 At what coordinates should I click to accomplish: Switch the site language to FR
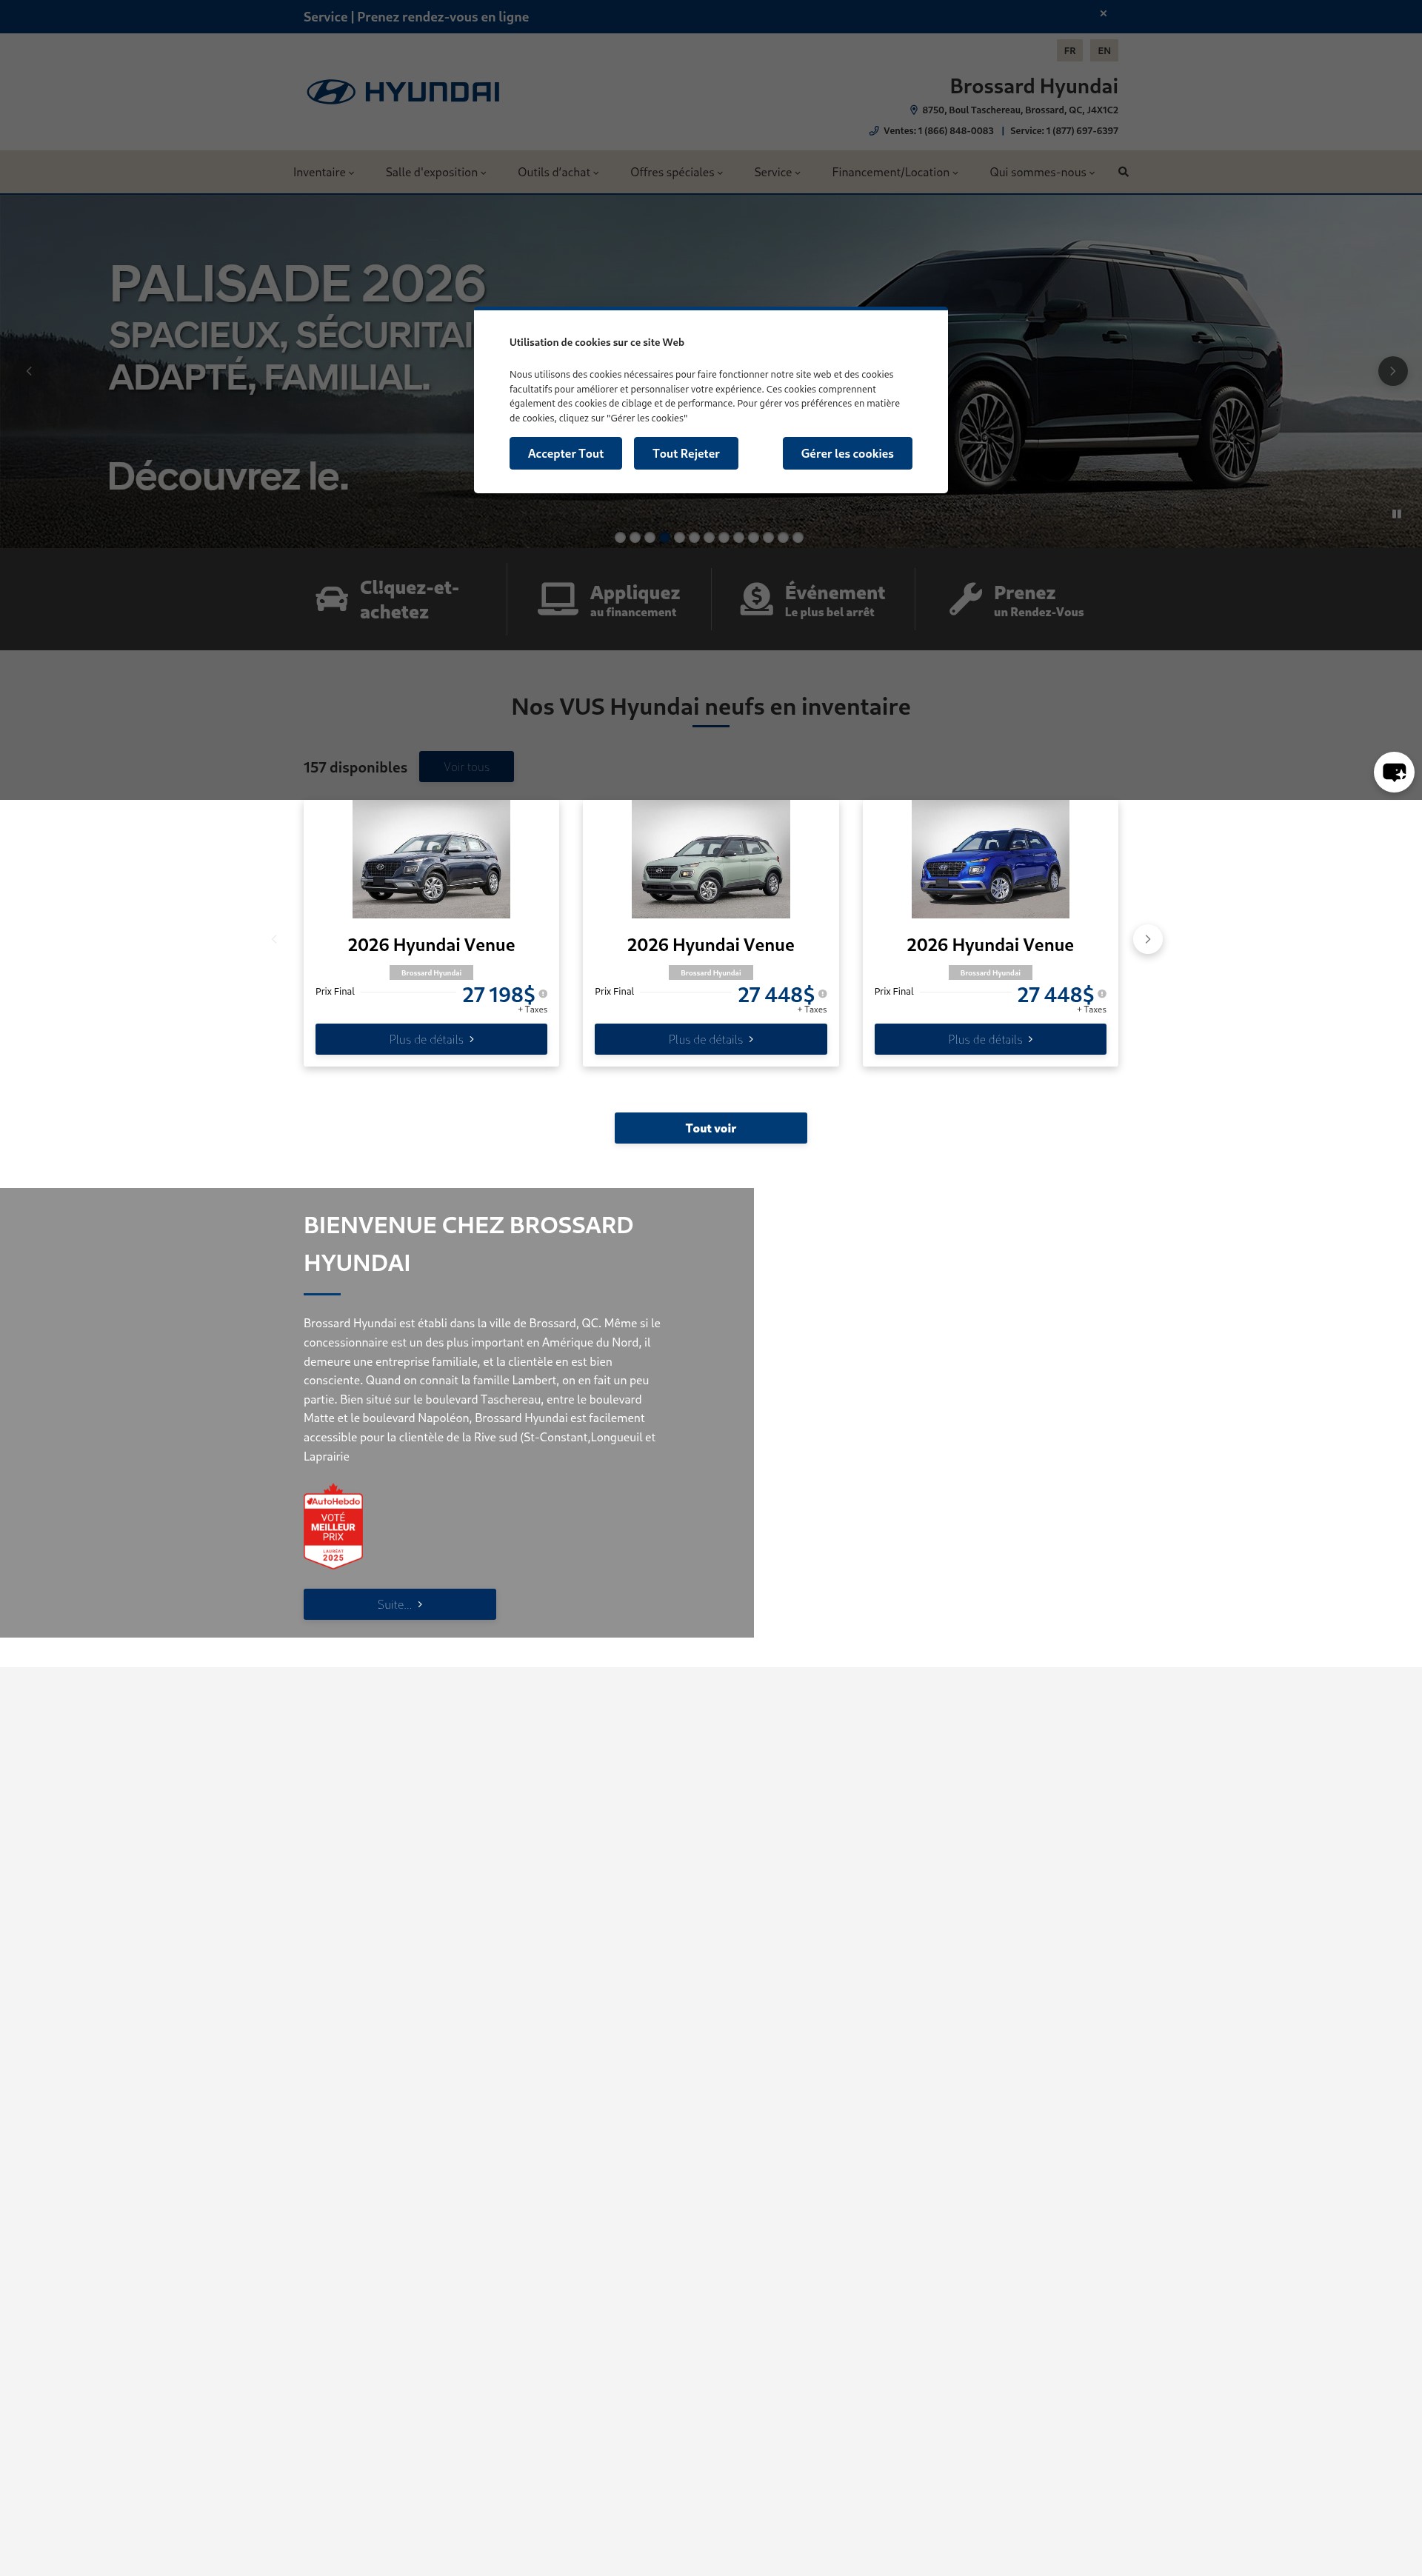pyautogui.click(x=1069, y=51)
